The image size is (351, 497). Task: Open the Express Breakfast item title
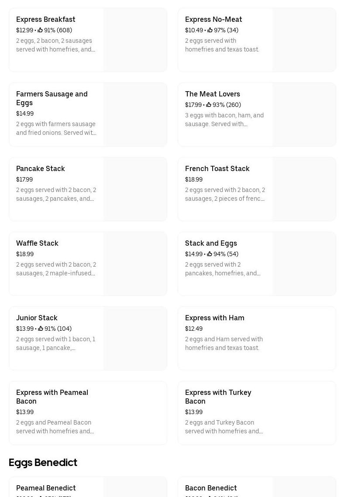(45, 19)
